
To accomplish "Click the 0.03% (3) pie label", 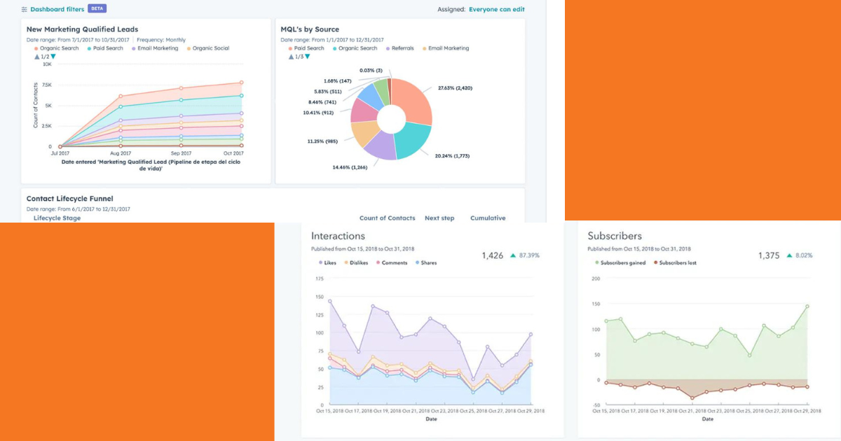I will tap(371, 71).
